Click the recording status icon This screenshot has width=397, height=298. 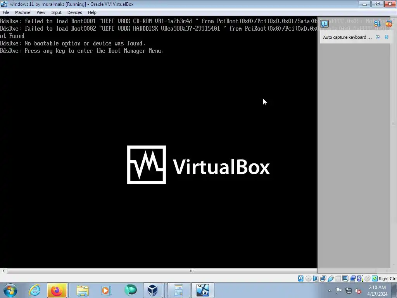tap(352, 279)
